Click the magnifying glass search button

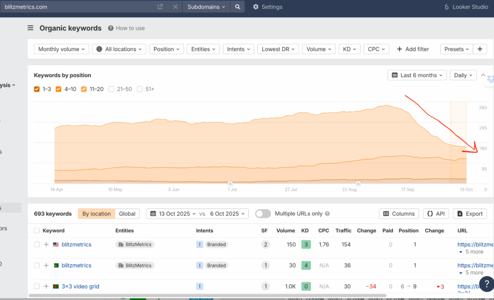237,7
